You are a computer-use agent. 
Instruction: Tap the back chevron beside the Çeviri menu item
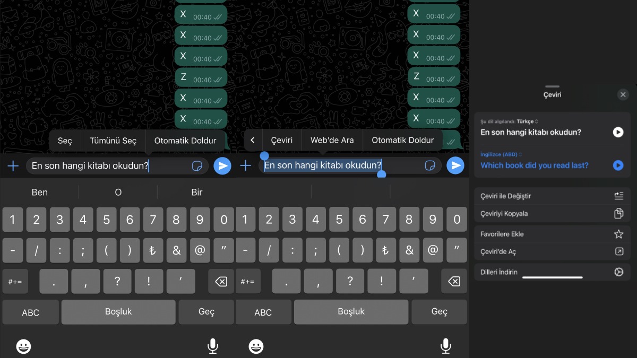(253, 140)
